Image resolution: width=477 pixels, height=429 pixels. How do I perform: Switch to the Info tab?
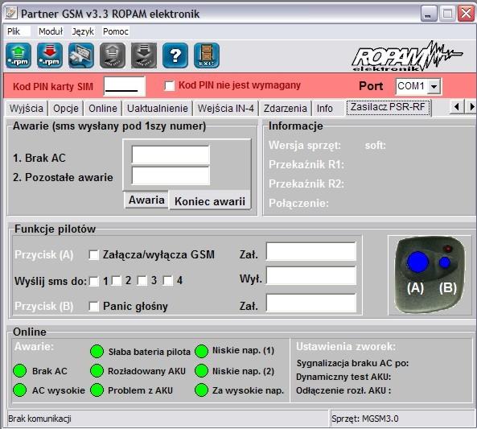pyautogui.click(x=325, y=109)
